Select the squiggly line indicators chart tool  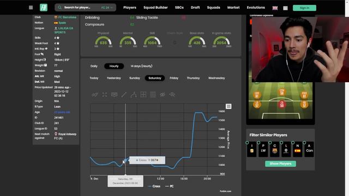[95, 95]
